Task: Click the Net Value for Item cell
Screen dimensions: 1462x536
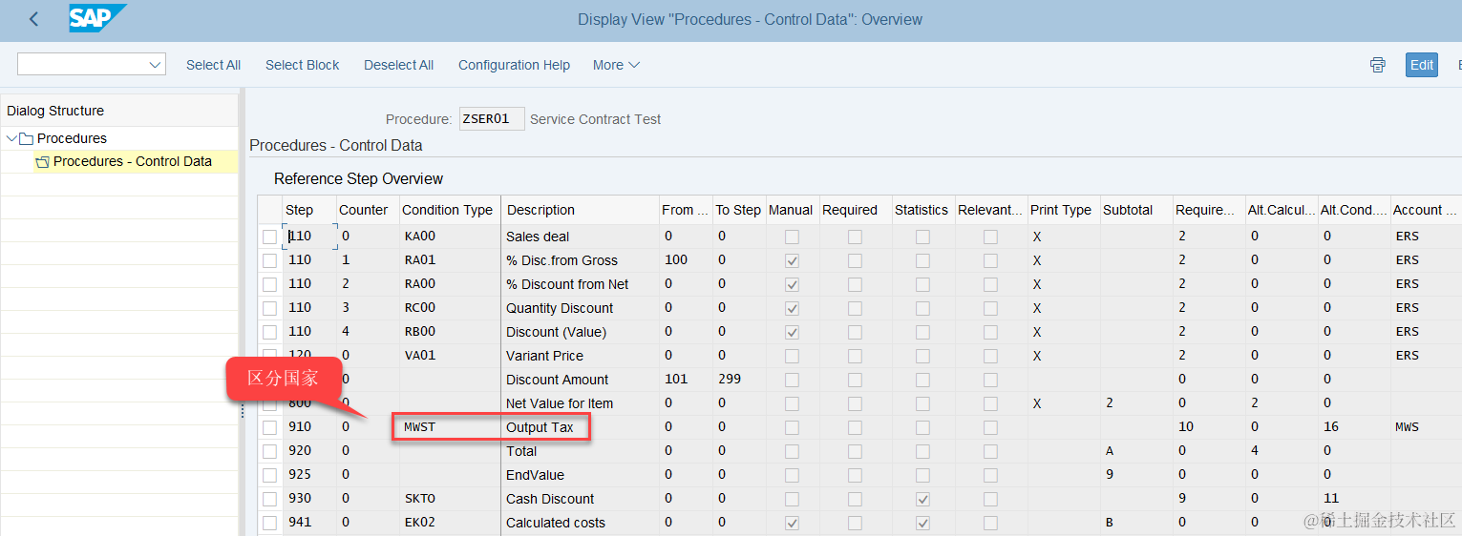Action: [580, 403]
